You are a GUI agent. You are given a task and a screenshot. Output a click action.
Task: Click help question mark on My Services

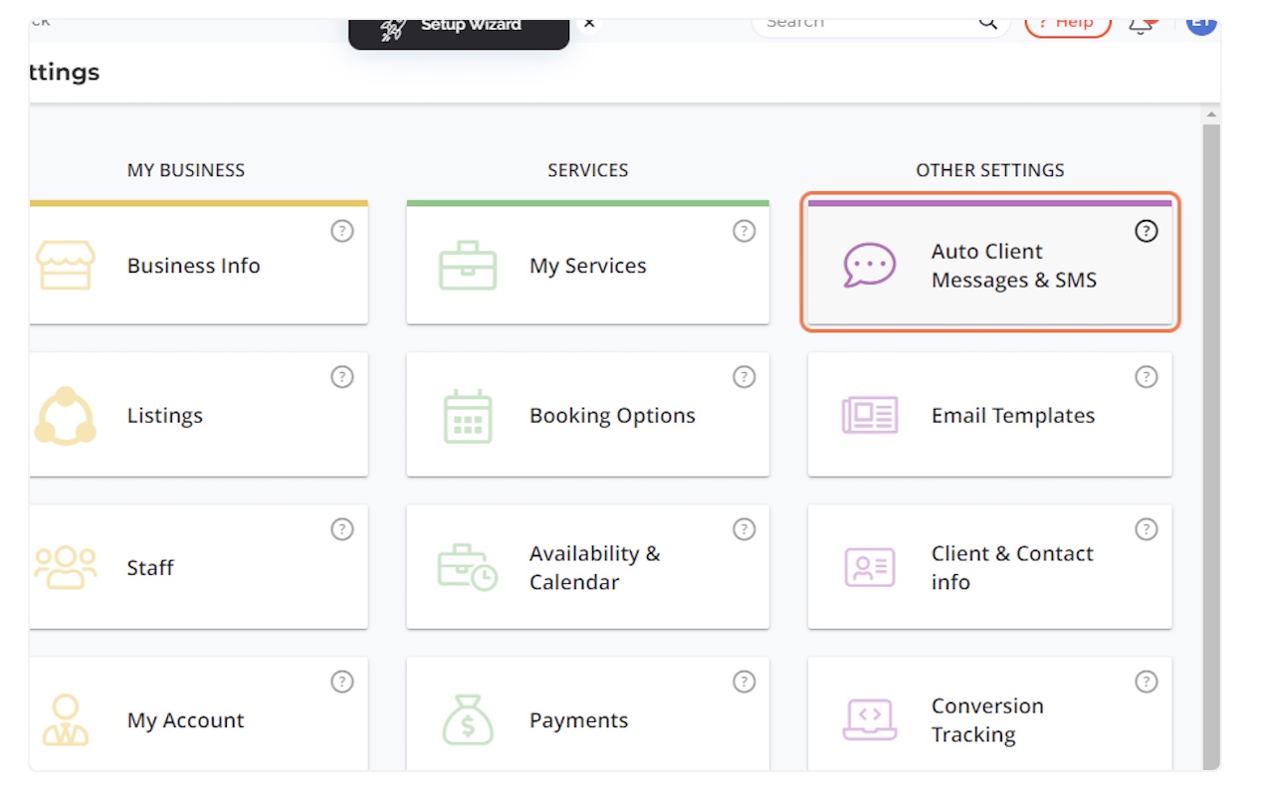coord(743,231)
